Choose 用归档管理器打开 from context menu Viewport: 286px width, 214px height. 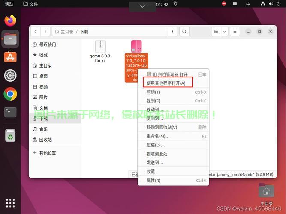coord(173,74)
